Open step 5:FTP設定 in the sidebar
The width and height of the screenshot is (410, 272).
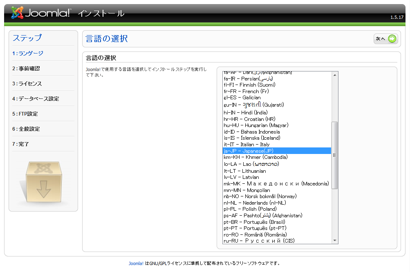(25, 114)
